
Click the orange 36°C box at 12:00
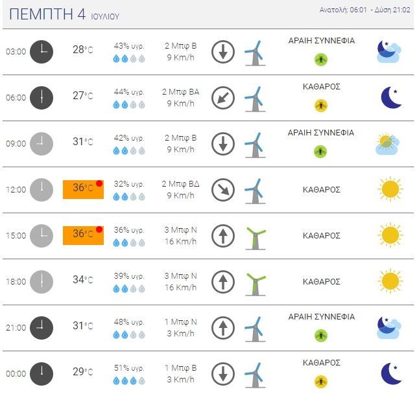pos(83,189)
